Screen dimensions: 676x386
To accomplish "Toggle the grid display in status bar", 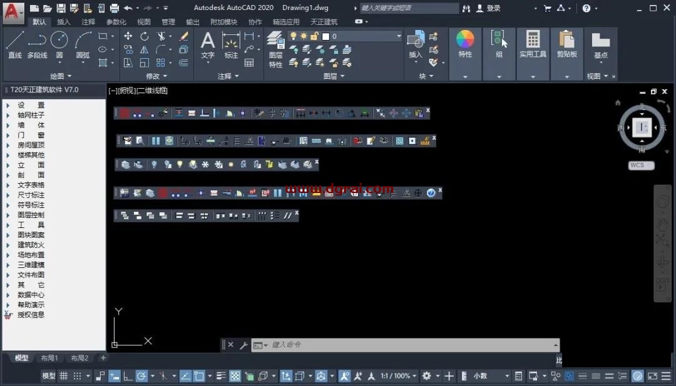I will point(63,376).
